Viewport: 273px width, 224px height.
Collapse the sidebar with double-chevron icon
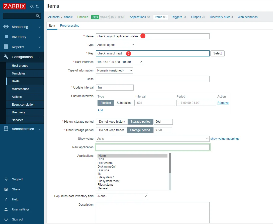[x=32, y=6]
